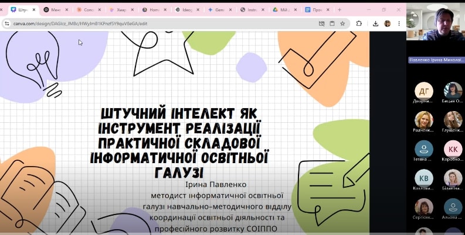Select participant avatar 'Альона ...'
465x235 pixels.
coord(453,206)
